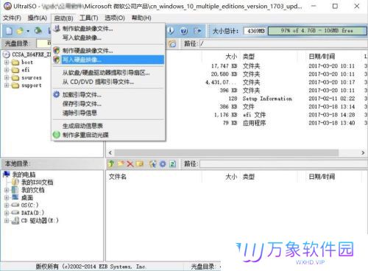Click the upper 日期/时间 column header
The height and width of the screenshot is (271, 368).
coord(322,57)
